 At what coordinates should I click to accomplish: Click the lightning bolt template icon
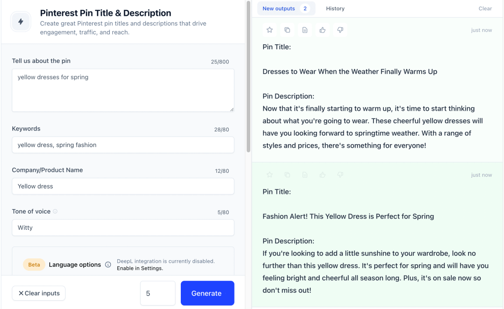coord(21,22)
